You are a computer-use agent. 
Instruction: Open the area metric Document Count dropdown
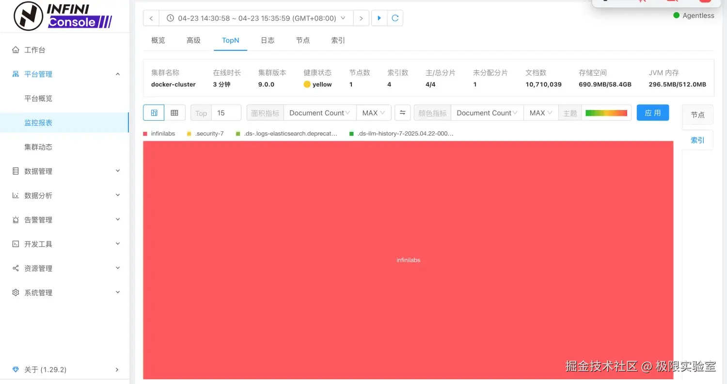[x=320, y=112]
